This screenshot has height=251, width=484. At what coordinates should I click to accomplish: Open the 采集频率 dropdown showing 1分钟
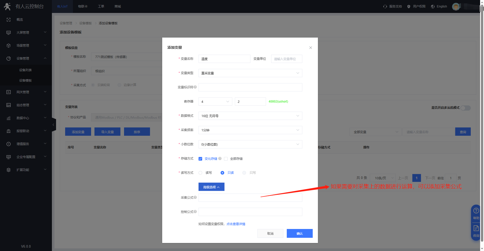coord(250,130)
